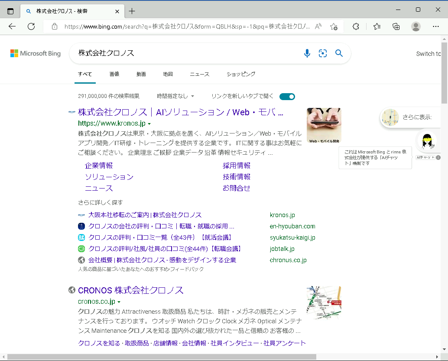Toggle リンクを新しいタブで開く switch off

[x=287, y=97]
